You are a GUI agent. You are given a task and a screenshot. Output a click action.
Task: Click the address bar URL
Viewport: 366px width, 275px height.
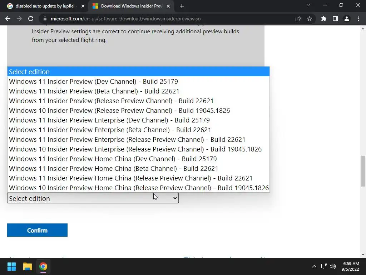(125, 19)
